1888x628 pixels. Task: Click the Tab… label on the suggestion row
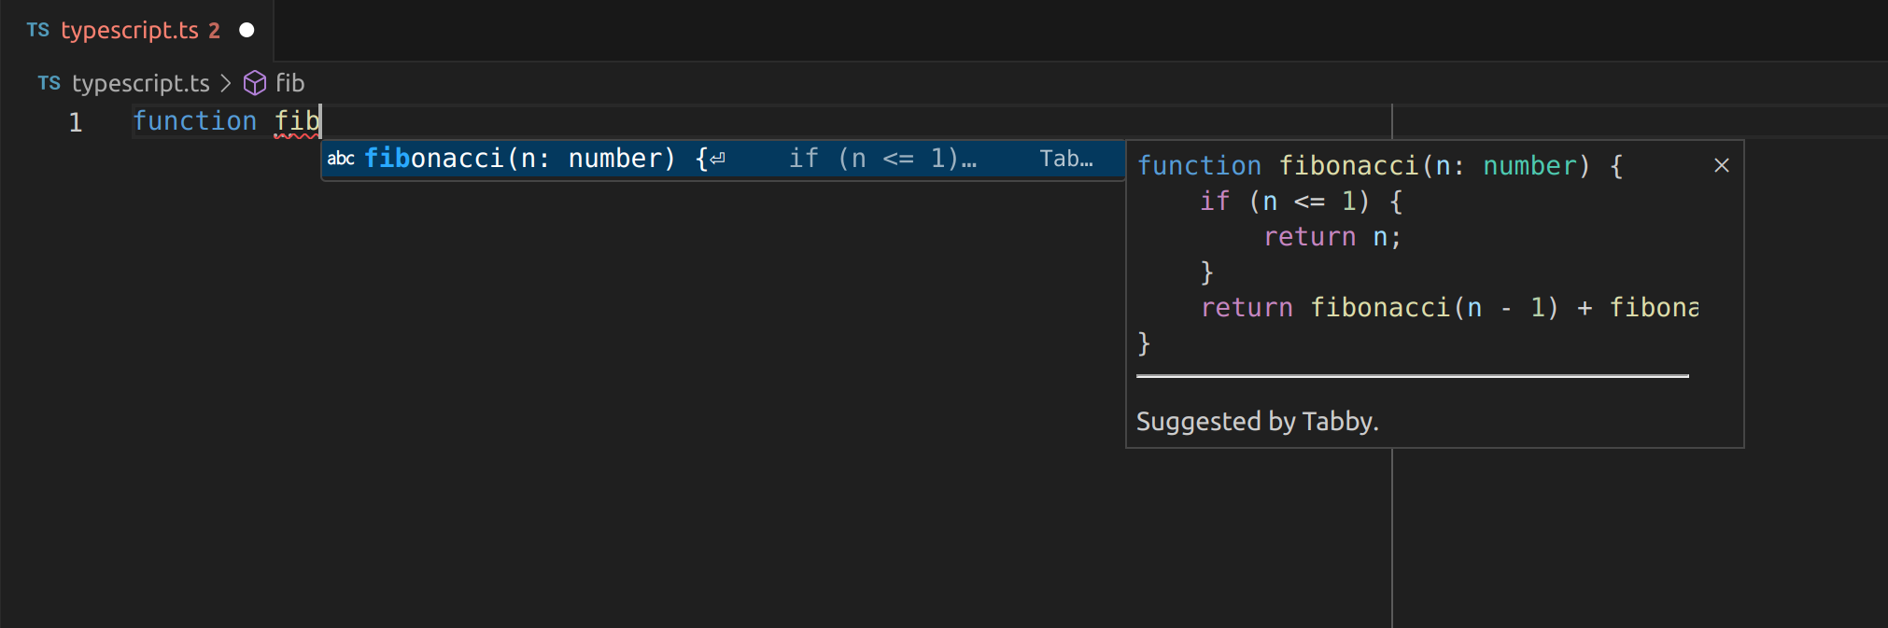1065,159
